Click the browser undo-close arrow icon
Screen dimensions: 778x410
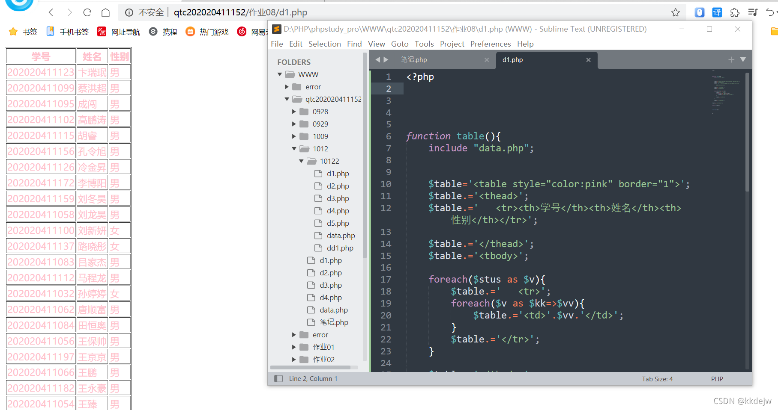point(770,12)
